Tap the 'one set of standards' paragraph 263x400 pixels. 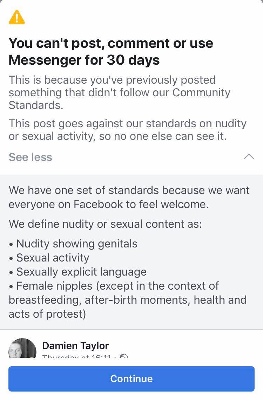pos(129,197)
